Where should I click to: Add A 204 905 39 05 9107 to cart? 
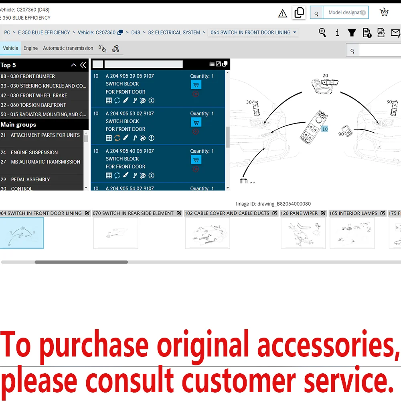pyautogui.click(x=196, y=85)
